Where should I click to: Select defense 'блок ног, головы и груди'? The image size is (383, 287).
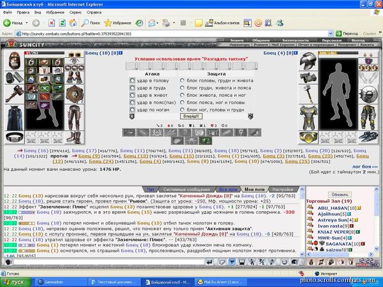pyautogui.click(x=182, y=110)
